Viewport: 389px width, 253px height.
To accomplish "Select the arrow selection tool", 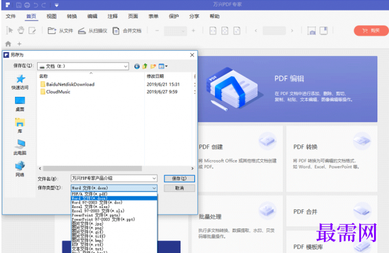I will click(10, 31).
